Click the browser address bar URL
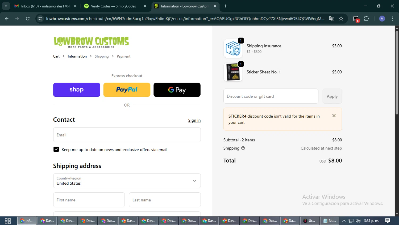399x225 pixels. [185, 19]
